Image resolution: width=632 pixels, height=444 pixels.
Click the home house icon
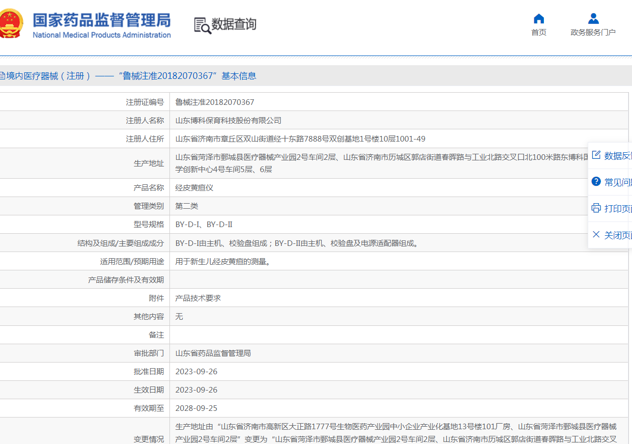tap(538, 19)
